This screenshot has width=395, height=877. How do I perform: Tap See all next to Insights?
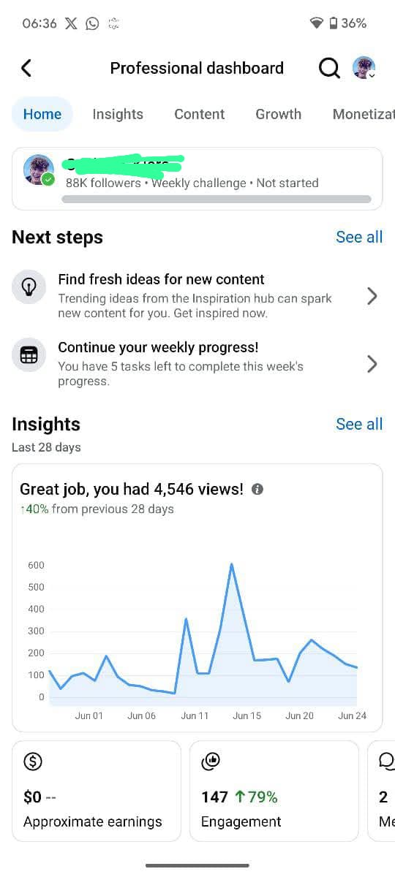click(359, 424)
